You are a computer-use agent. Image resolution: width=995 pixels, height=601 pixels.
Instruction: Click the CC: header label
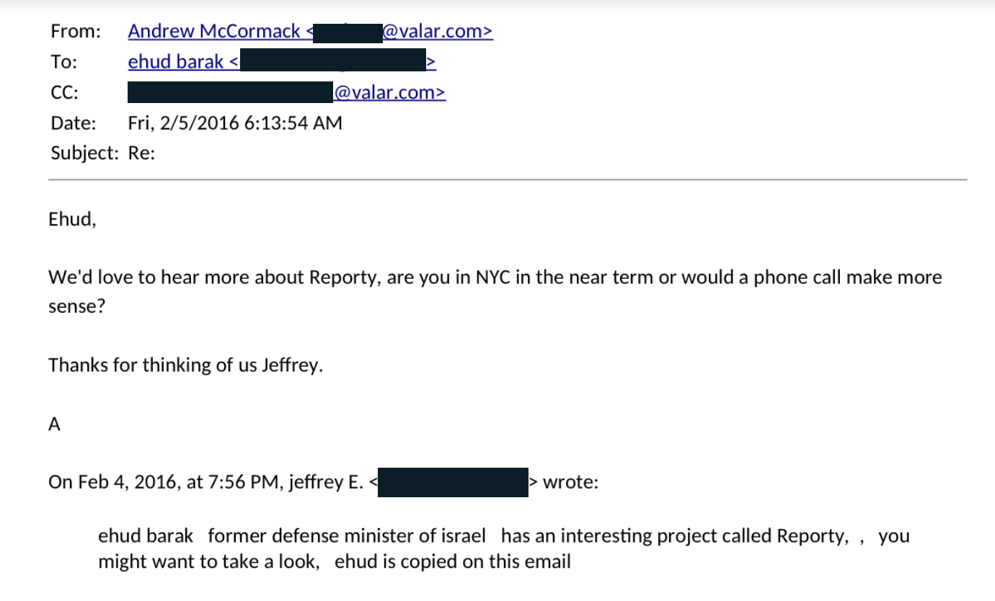point(64,93)
